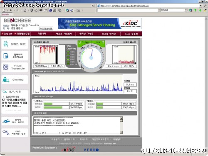
Task: Click the eraser icon in toolbar
Action: [x=45, y=10]
